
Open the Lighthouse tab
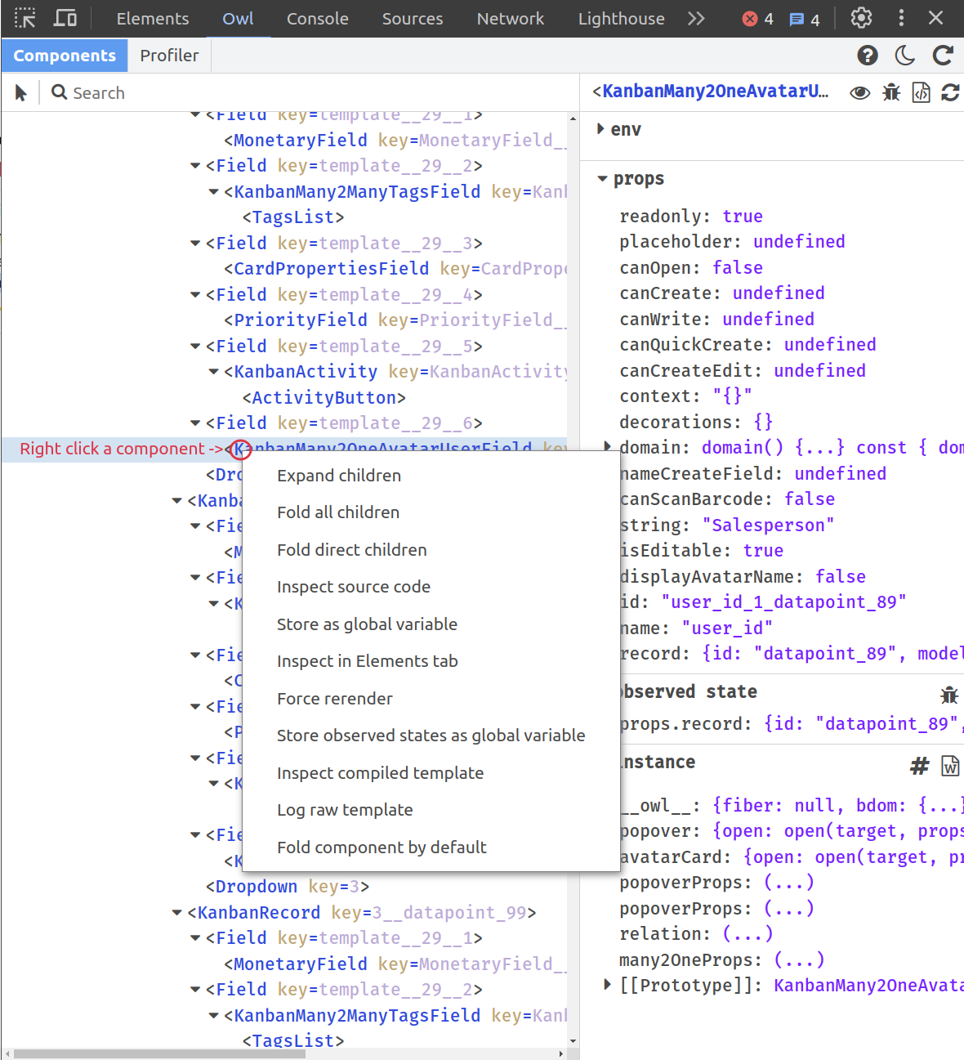coord(622,19)
